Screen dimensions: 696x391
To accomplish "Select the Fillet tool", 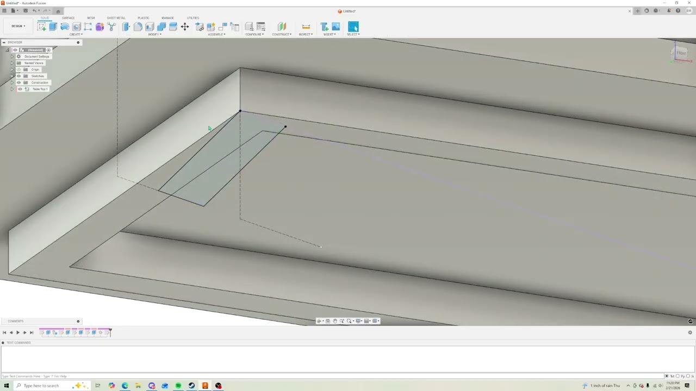I will pyautogui.click(x=138, y=27).
